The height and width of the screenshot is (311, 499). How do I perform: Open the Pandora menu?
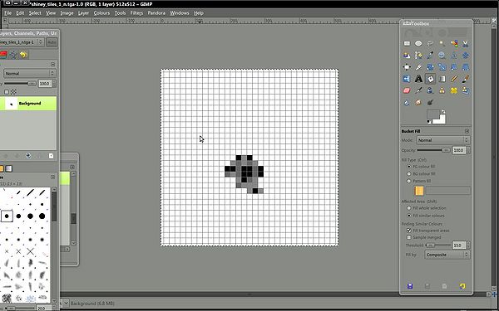156,13
